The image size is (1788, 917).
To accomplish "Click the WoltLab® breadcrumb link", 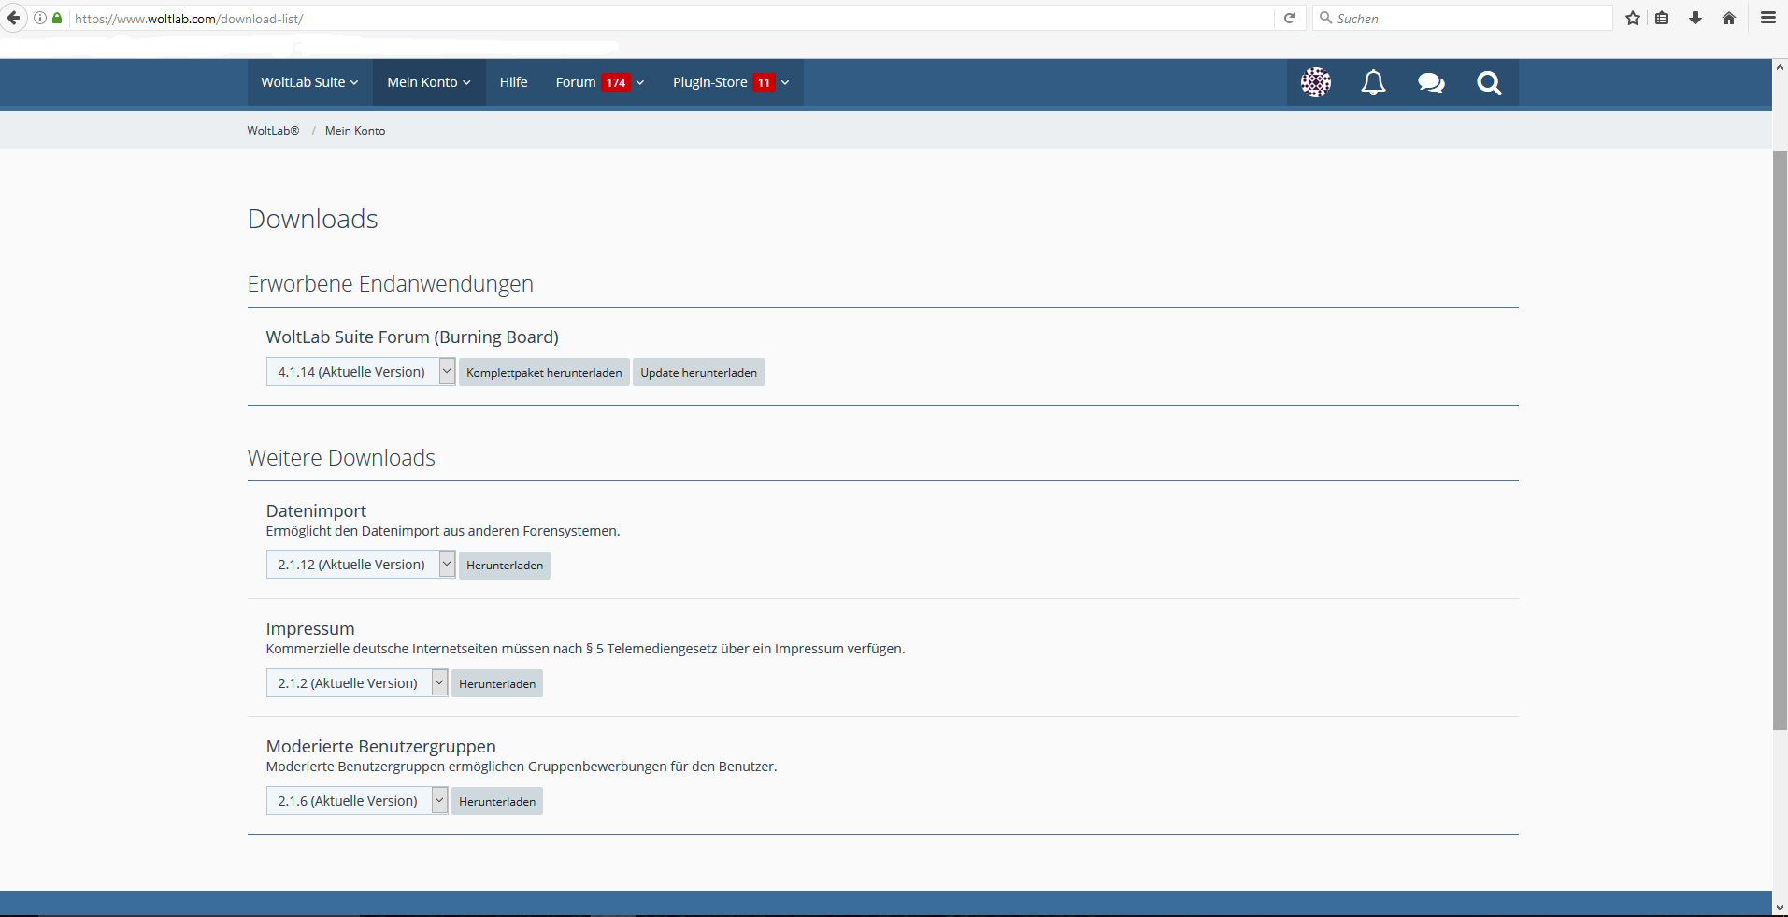I will tap(273, 131).
